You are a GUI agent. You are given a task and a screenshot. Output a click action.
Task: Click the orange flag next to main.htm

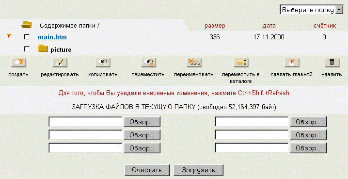(9, 36)
